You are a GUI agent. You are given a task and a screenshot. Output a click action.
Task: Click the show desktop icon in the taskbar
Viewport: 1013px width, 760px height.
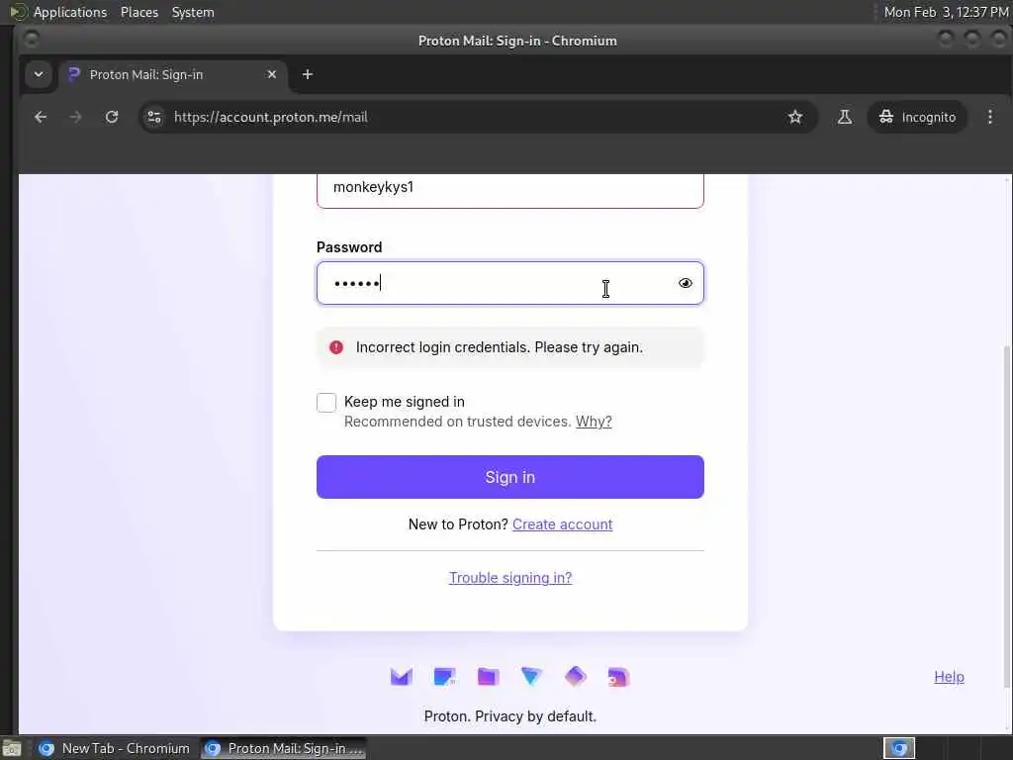pyautogui.click(x=12, y=749)
